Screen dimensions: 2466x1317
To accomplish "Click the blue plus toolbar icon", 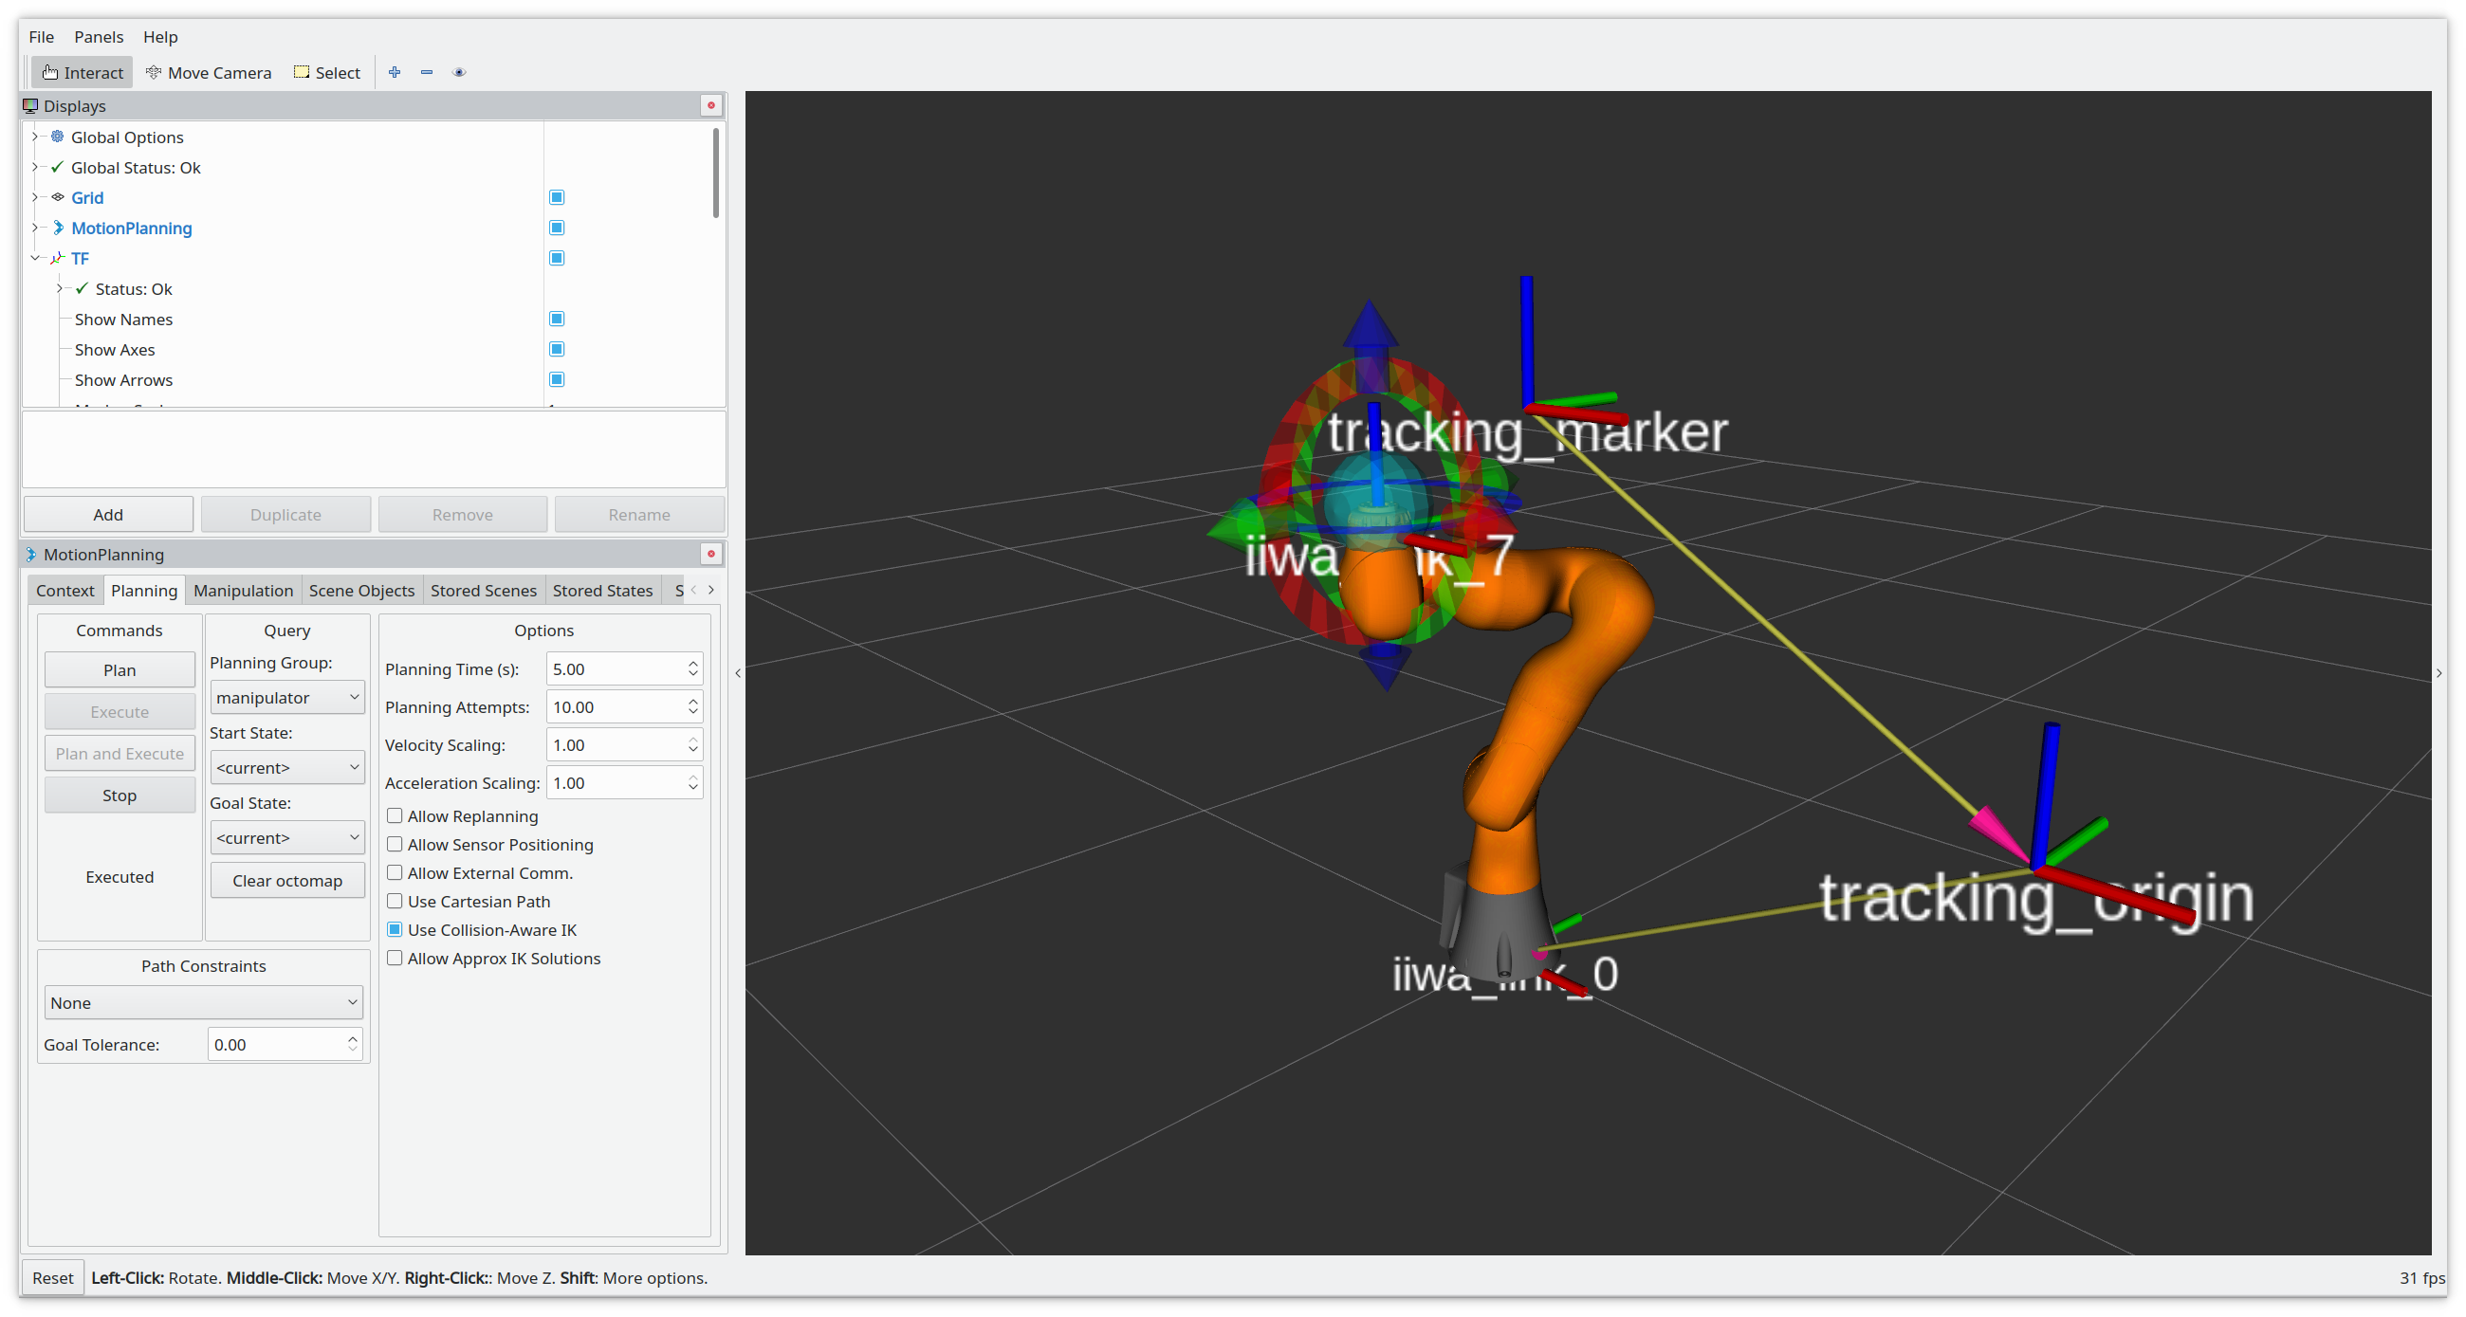I will pyautogui.click(x=395, y=73).
